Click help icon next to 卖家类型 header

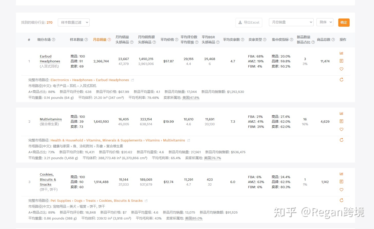(265, 40)
